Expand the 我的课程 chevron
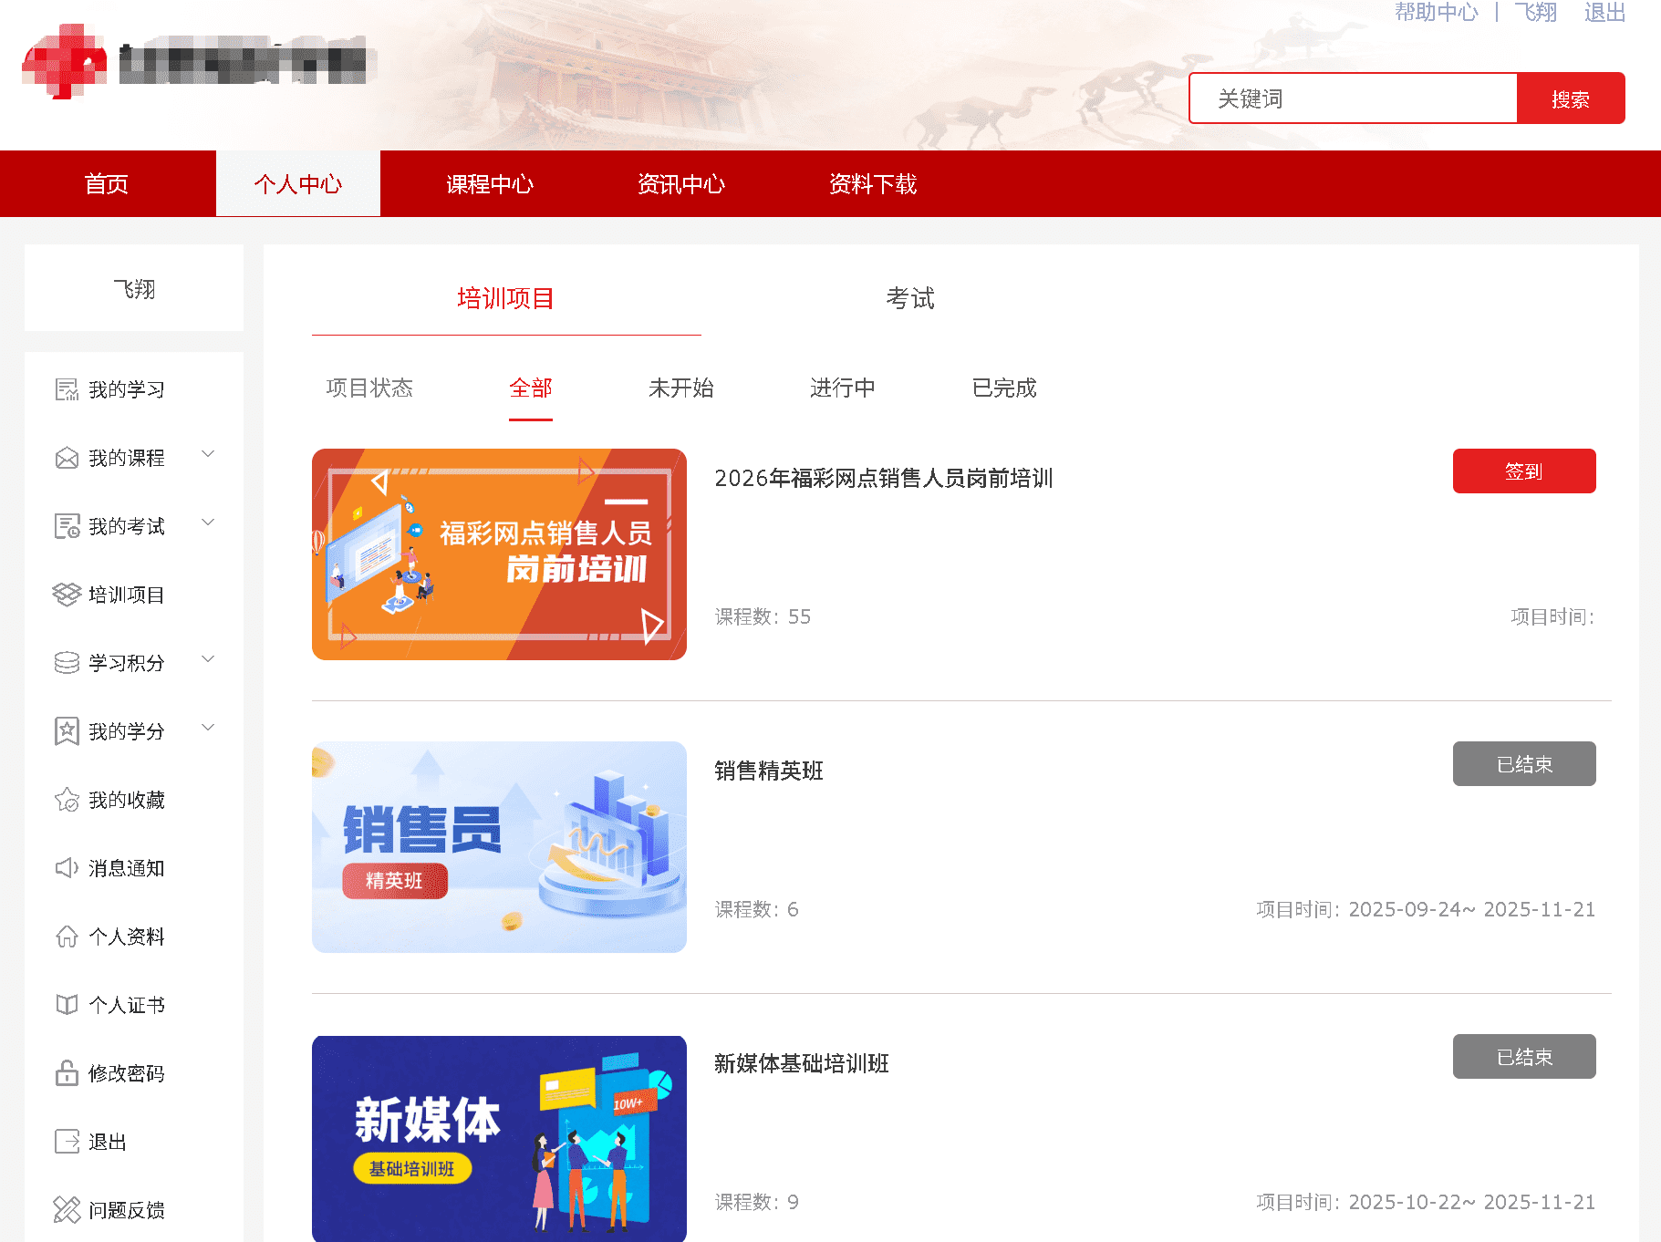 click(x=208, y=454)
